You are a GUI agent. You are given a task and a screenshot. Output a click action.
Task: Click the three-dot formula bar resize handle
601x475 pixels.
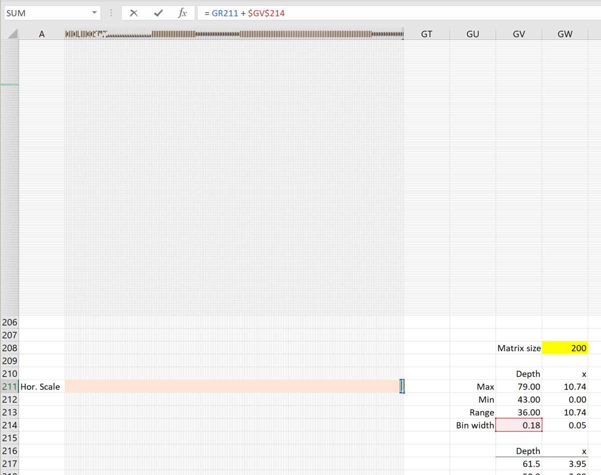[x=111, y=13]
